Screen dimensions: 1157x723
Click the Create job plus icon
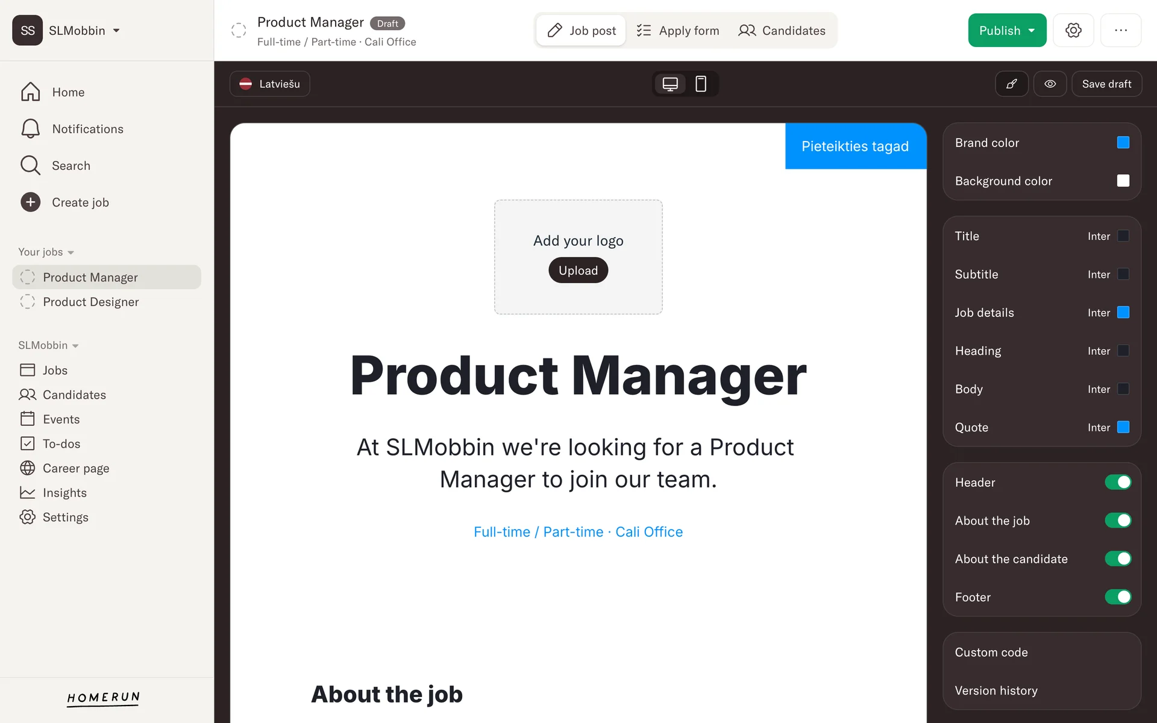pos(30,202)
